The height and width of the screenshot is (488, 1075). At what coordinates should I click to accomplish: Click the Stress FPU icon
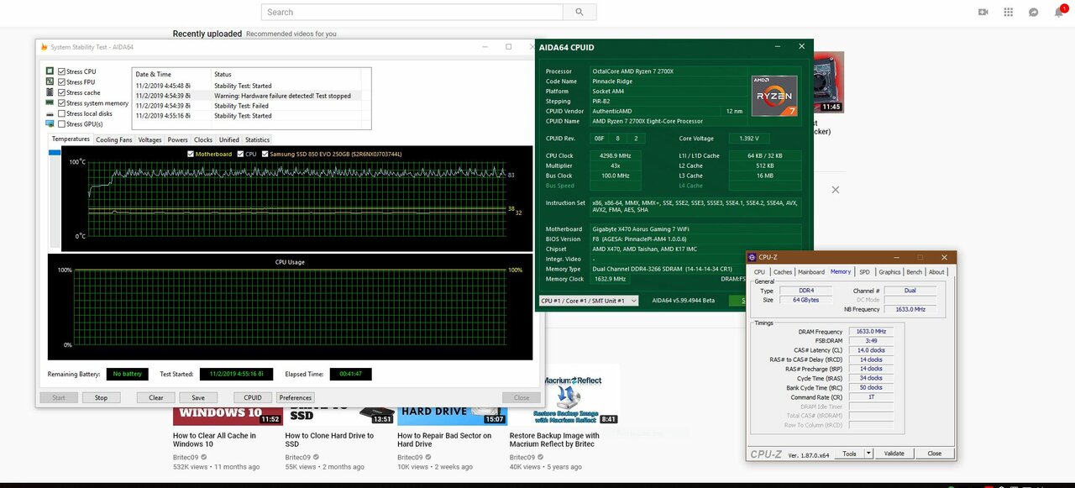pos(50,82)
